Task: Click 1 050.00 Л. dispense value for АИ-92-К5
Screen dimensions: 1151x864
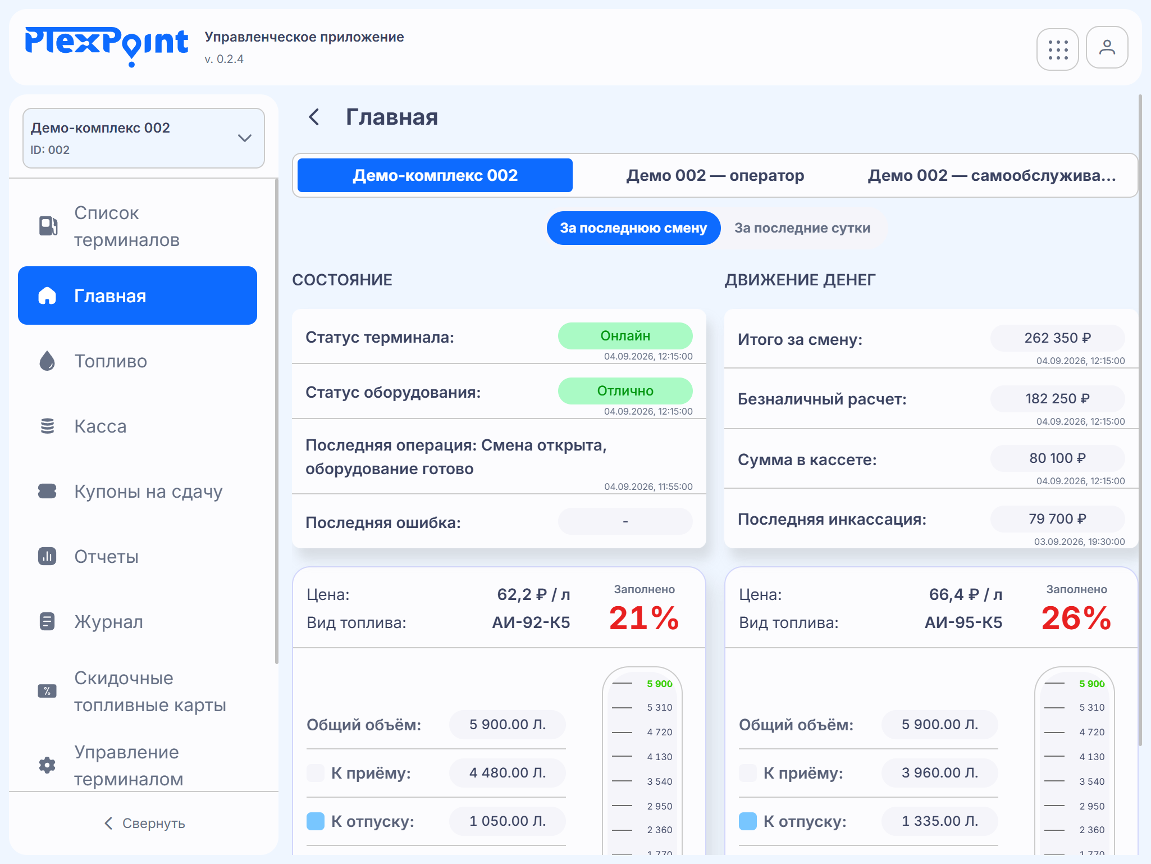Action: 508,821
